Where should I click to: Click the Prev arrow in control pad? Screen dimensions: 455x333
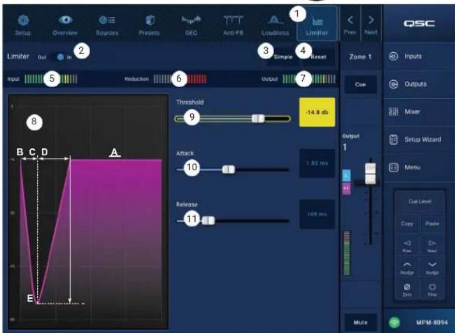pyautogui.click(x=407, y=246)
